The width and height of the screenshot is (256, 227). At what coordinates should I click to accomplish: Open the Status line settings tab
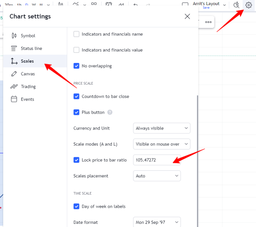31,48
